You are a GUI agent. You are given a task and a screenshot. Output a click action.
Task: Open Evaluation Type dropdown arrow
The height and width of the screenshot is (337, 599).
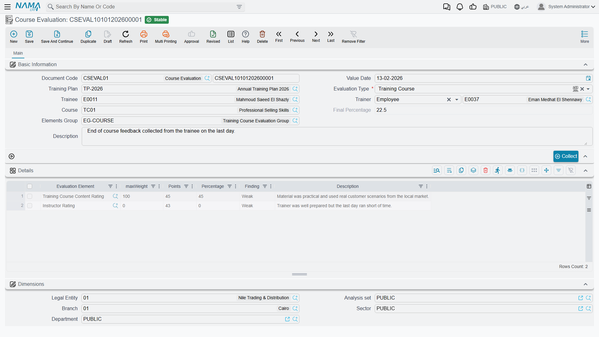coord(588,89)
